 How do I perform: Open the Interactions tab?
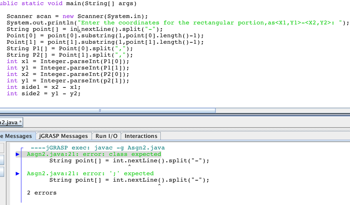tap(141, 136)
